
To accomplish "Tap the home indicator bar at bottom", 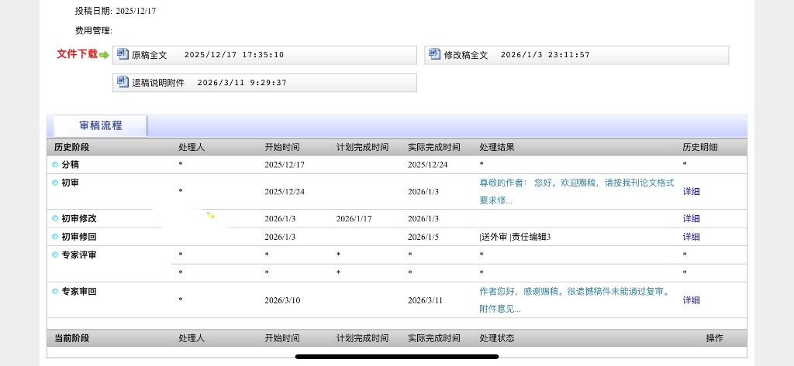I will coord(397,357).
